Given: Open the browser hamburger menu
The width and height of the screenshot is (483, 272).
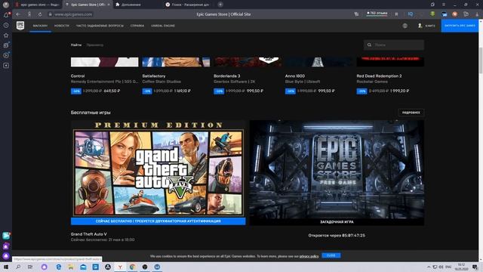Looking at the screenshot, I should tap(444, 5).
